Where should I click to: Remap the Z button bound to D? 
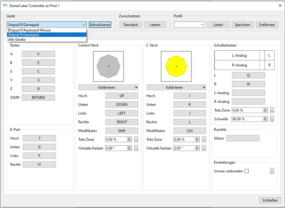pos(38,89)
